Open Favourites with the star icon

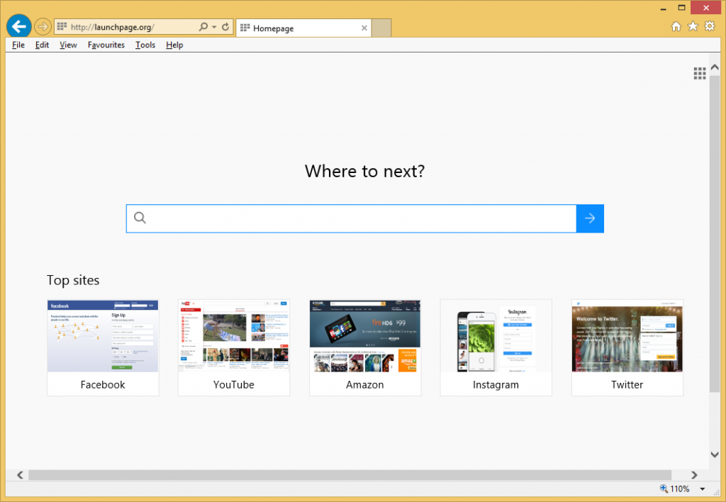pos(693,27)
